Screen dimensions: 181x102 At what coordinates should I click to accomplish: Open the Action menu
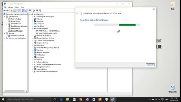(x=11, y=7)
